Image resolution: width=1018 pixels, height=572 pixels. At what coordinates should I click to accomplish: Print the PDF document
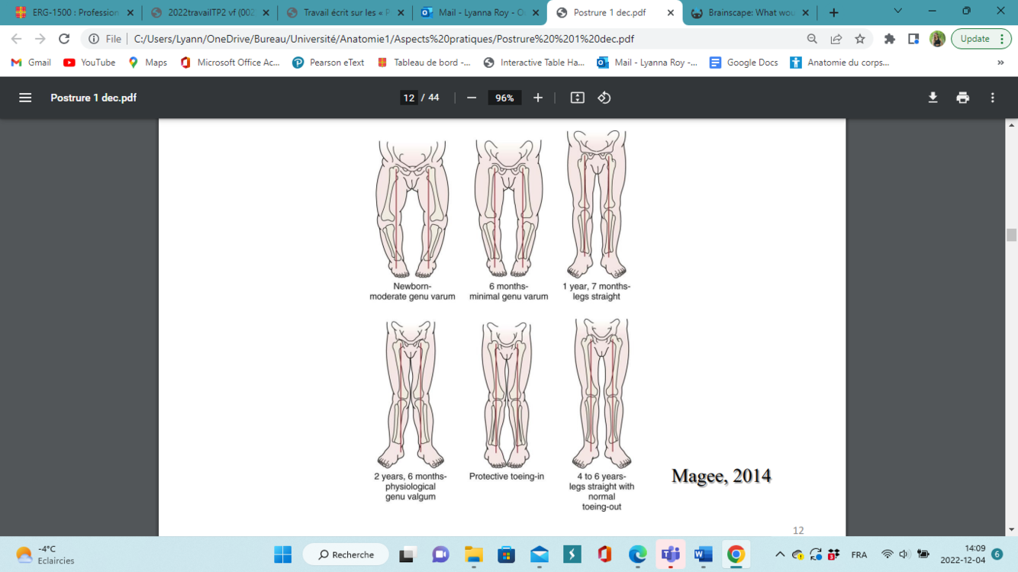963,98
